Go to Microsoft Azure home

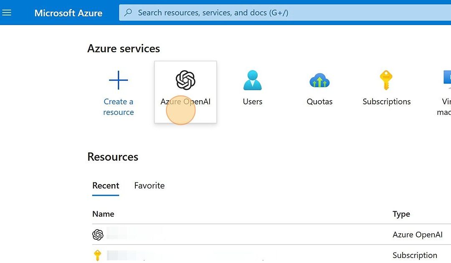68,13
